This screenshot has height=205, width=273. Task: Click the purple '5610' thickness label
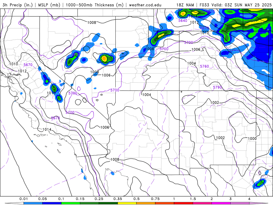coord(210,12)
